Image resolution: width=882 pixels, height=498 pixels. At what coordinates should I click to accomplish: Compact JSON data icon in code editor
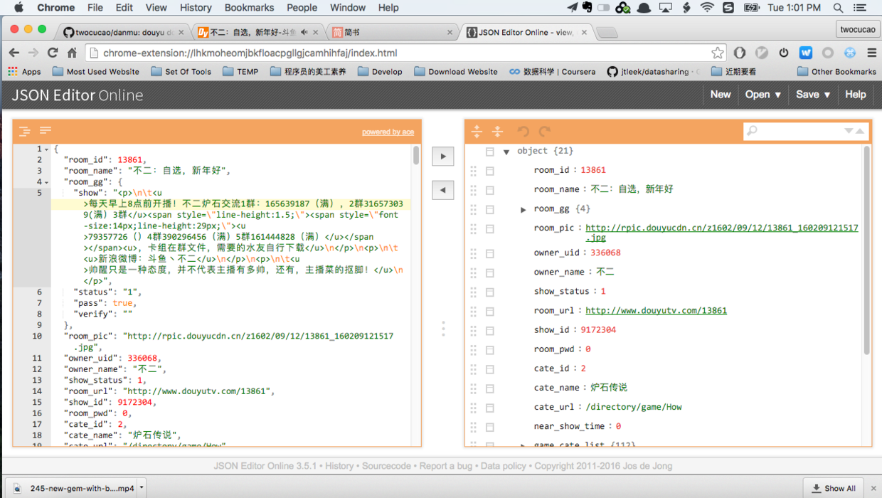[46, 131]
